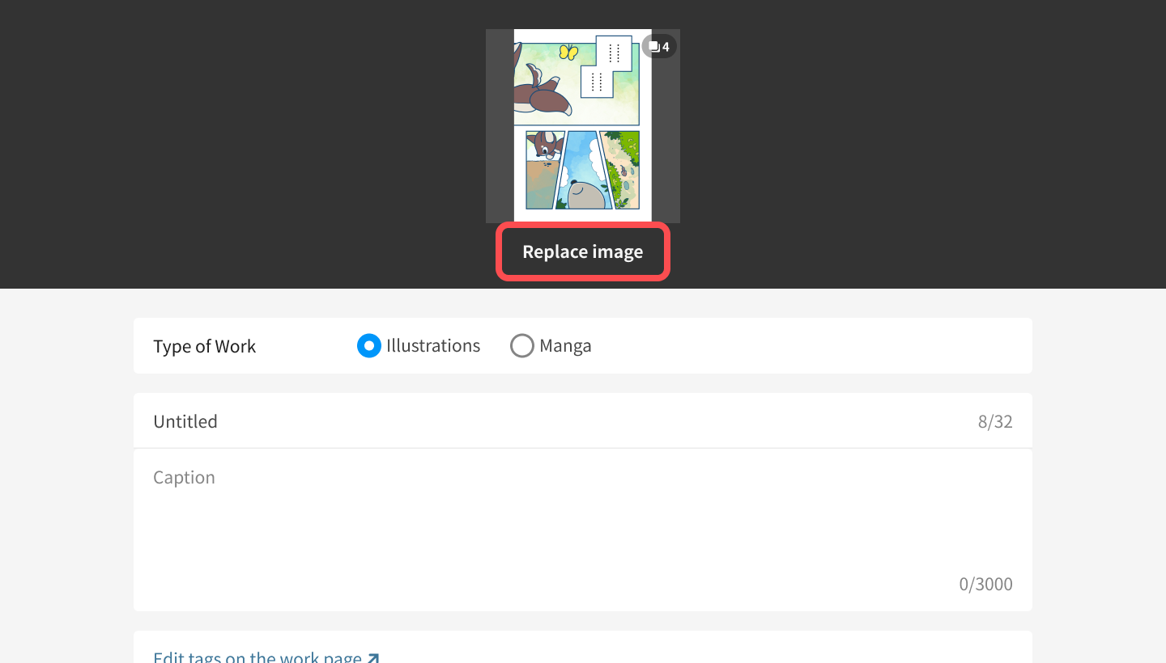Select the Illustrations radio button
The image size is (1166, 663).
(x=369, y=346)
